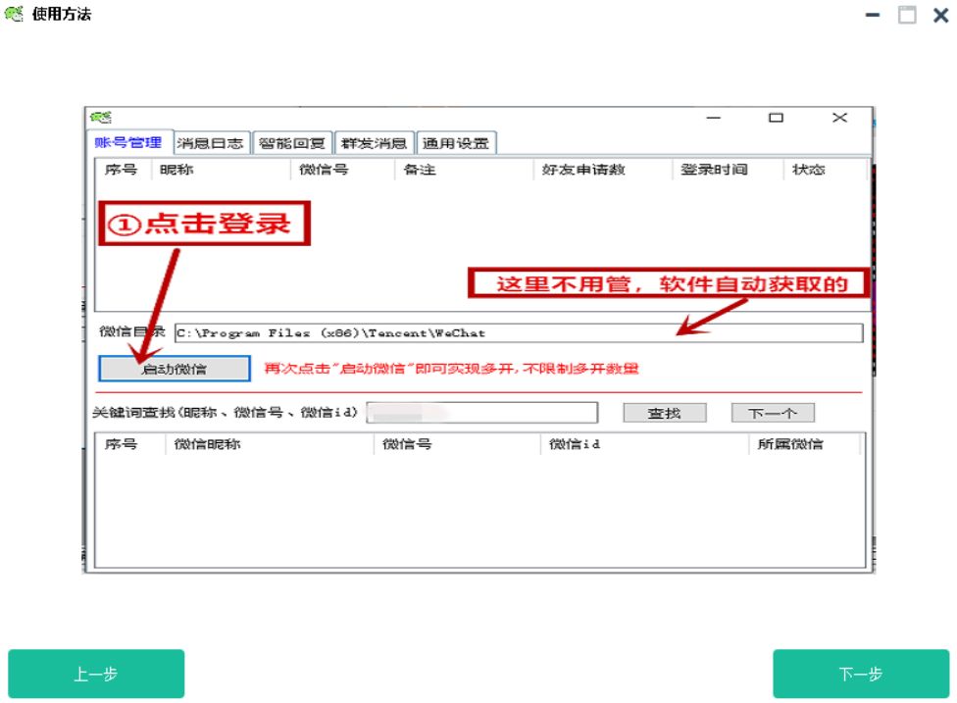Switch to the 账号管理 tab
This screenshot has width=957, height=703.
pyautogui.click(x=128, y=143)
